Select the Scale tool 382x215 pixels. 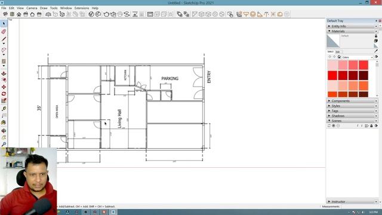(4, 101)
